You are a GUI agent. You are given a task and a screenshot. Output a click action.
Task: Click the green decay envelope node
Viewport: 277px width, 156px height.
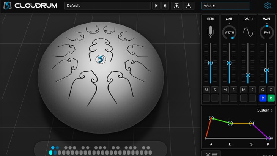pyautogui.click(x=230, y=123)
